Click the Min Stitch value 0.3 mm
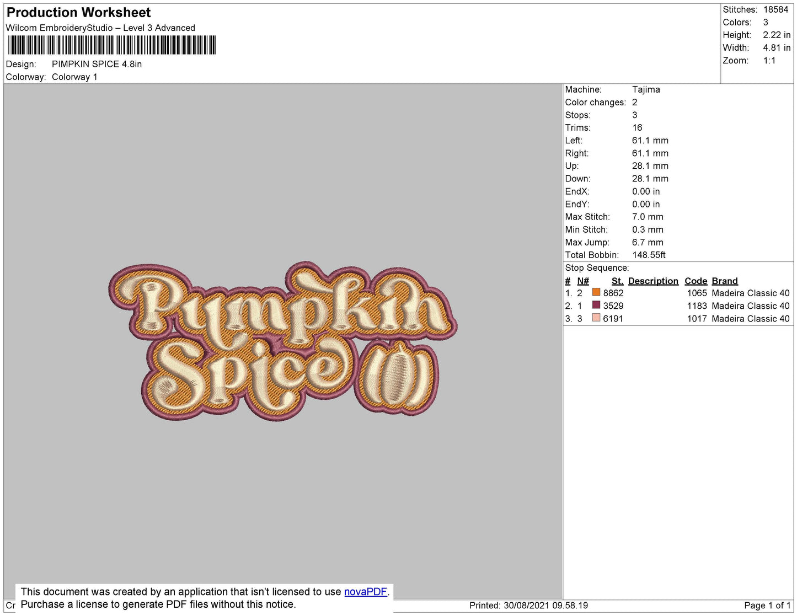 pyautogui.click(x=648, y=229)
